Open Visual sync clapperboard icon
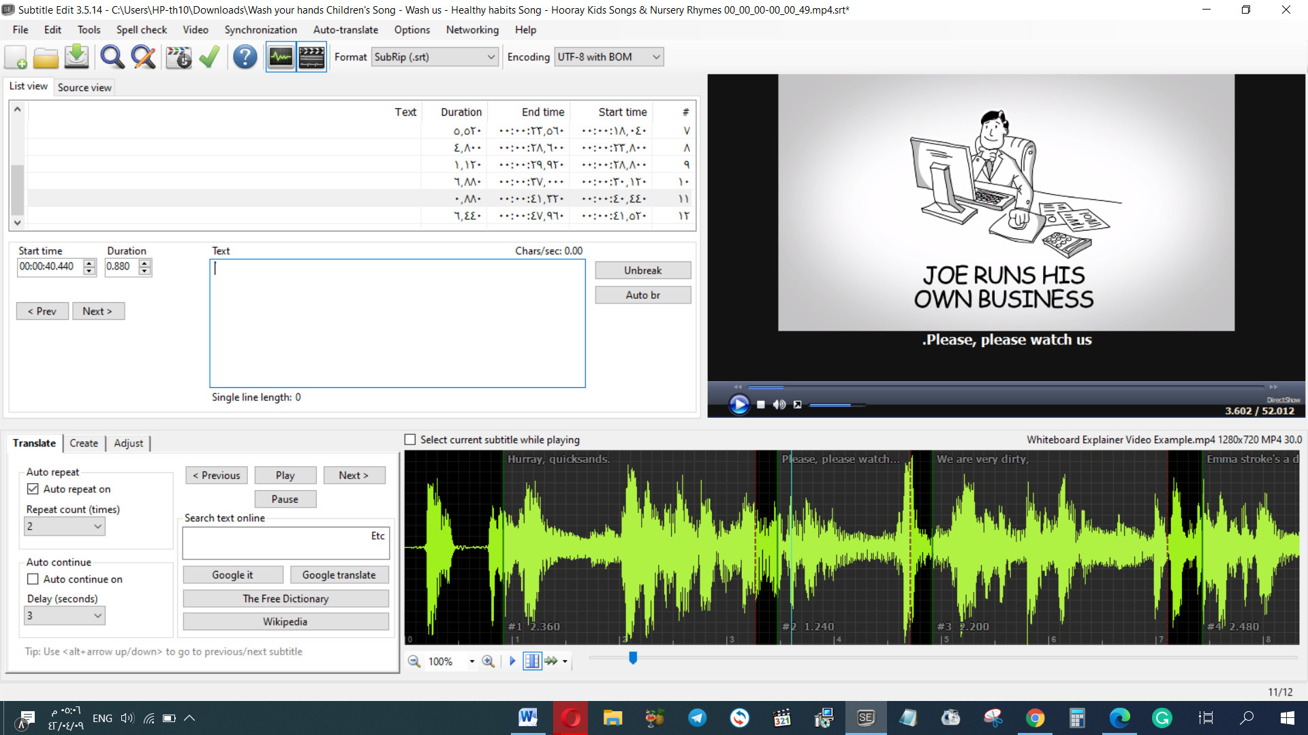This screenshot has height=735, width=1308. tap(178, 57)
